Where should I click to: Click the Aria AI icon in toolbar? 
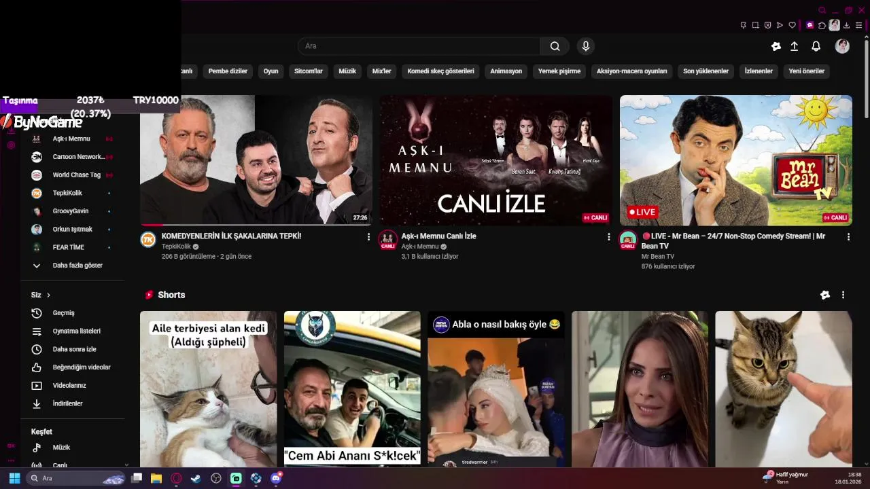point(810,25)
